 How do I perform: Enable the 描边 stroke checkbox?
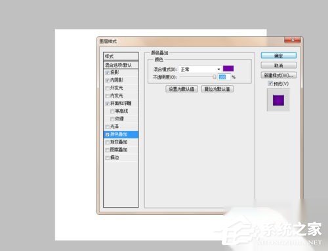pos(107,158)
